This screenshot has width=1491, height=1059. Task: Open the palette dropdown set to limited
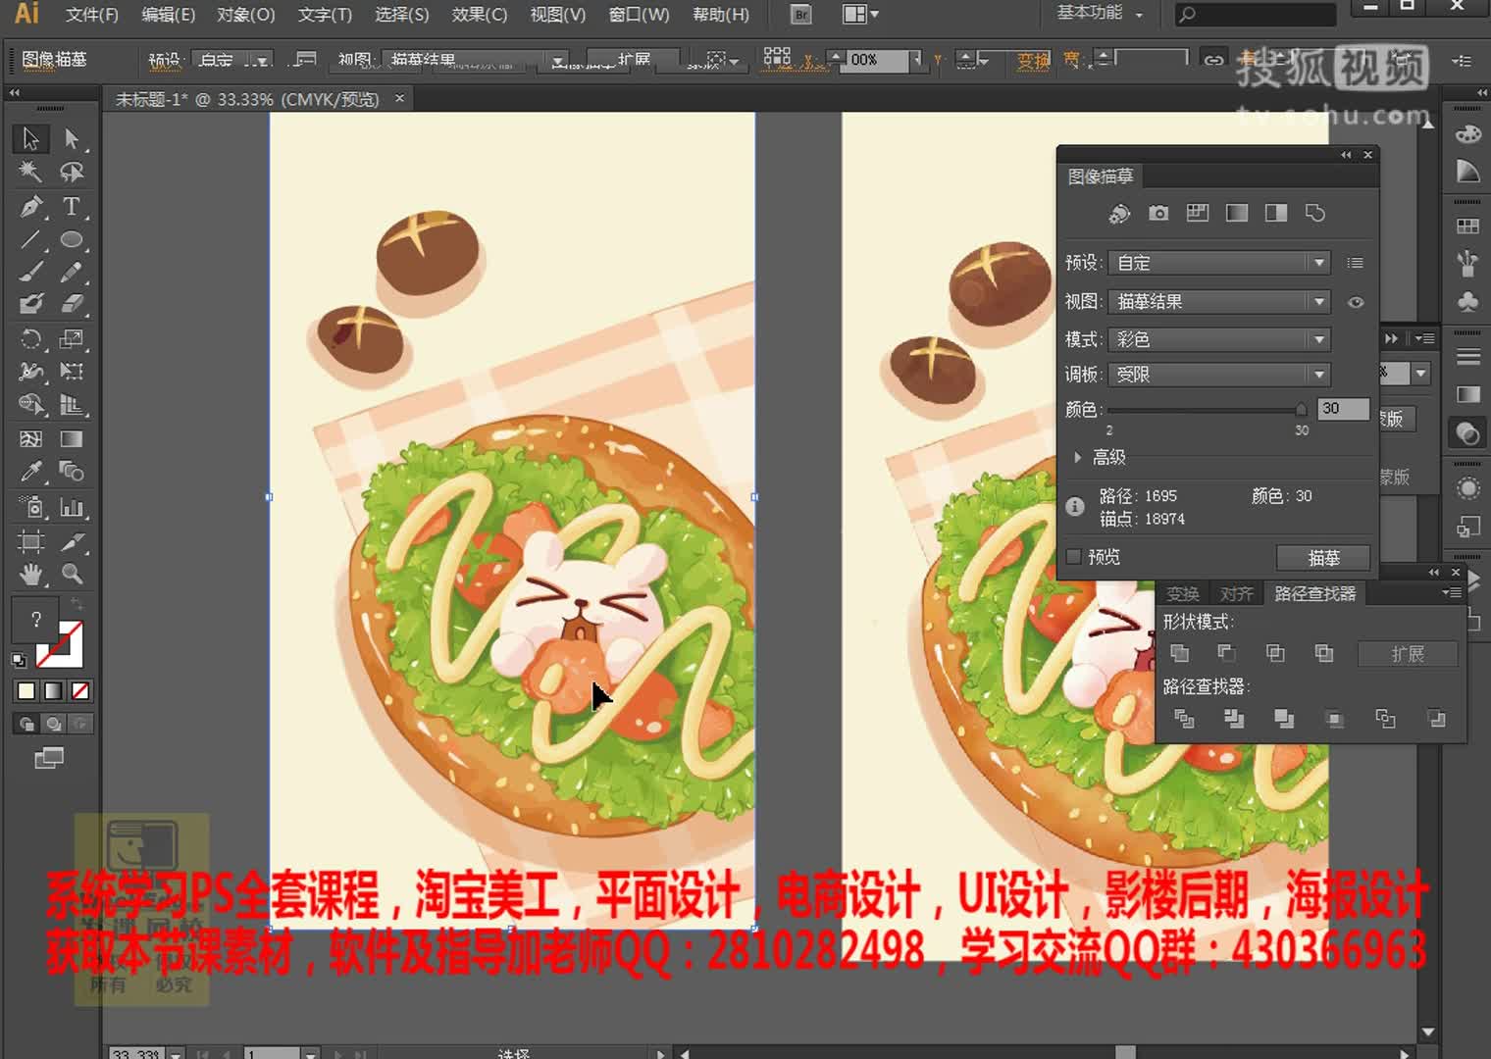[x=1219, y=375]
